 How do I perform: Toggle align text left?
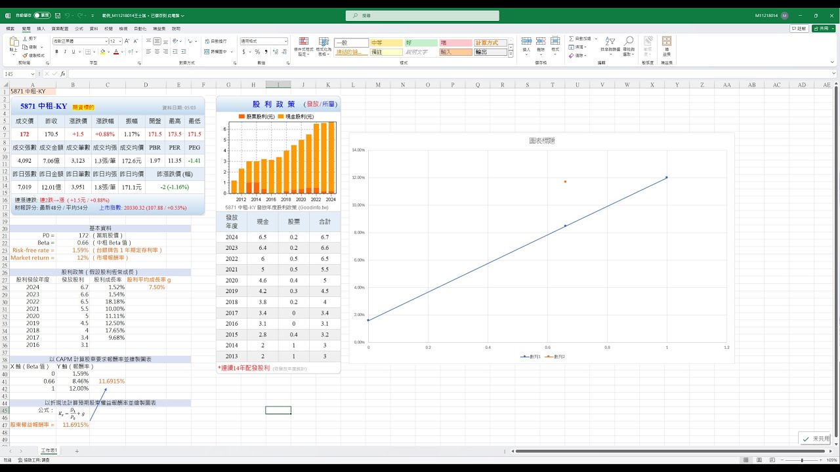(149, 52)
